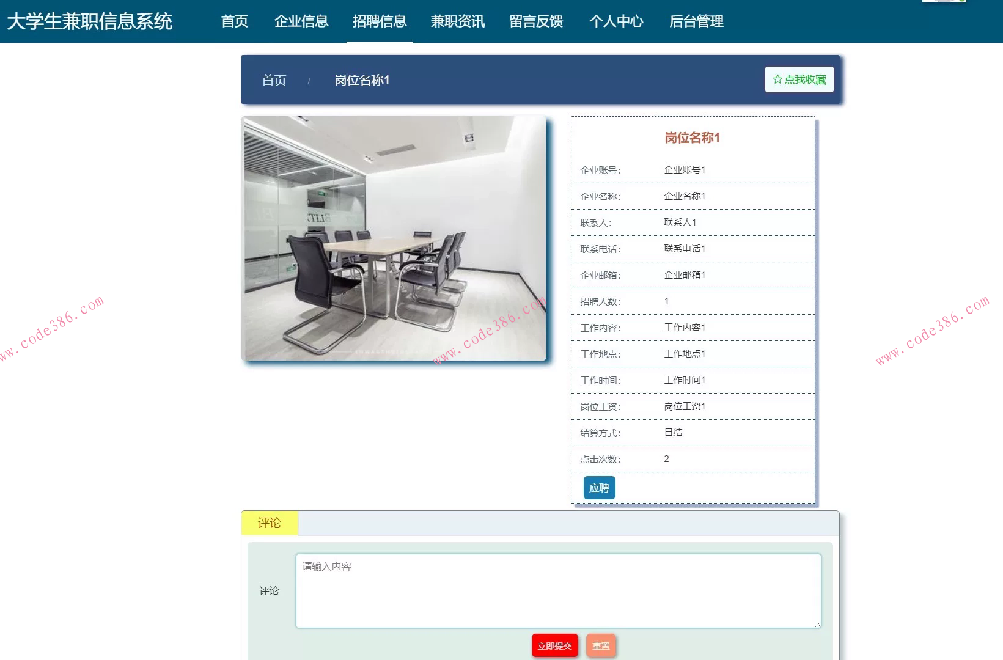
Task: Open the 留言反馈 page
Action: point(536,21)
